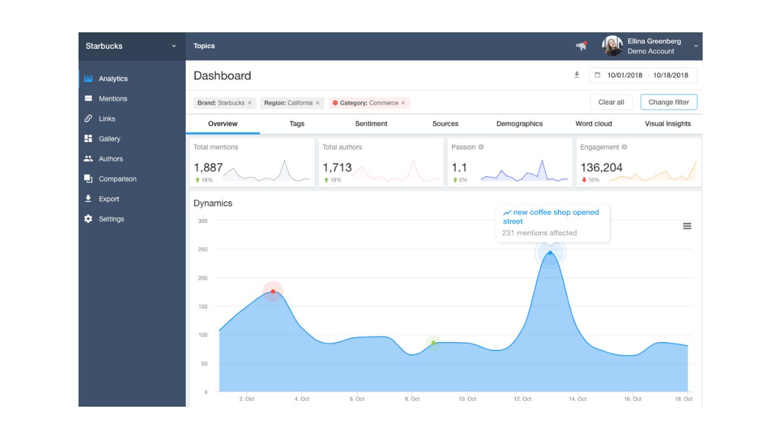This screenshot has height=439, width=781.
Task: Expand the Starbucks project dropdown
Action: [x=174, y=46]
